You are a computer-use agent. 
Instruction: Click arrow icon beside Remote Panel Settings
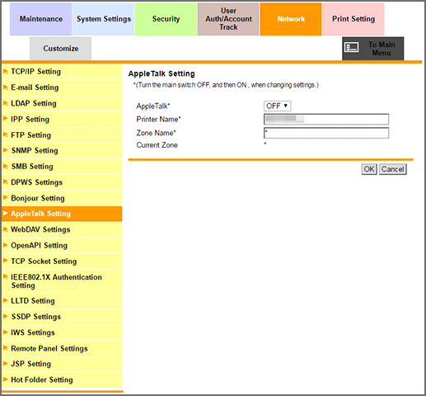[x=5, y=348]
